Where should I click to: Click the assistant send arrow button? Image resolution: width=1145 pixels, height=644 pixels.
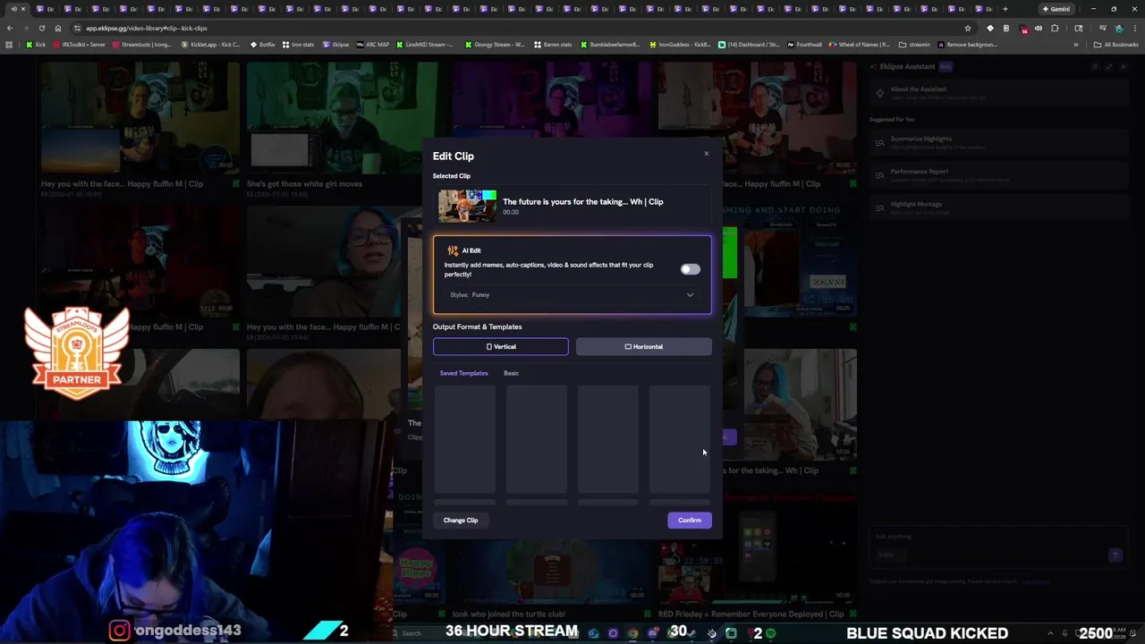(1115, 555)
